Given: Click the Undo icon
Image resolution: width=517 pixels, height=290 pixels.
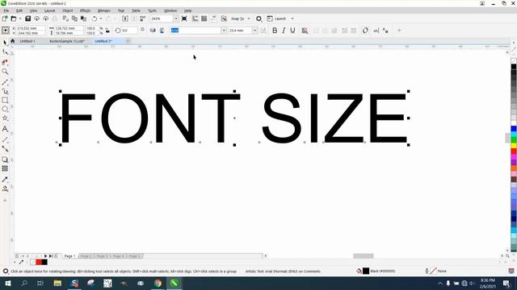Looking at the screenshot, I should coord(95,19).
